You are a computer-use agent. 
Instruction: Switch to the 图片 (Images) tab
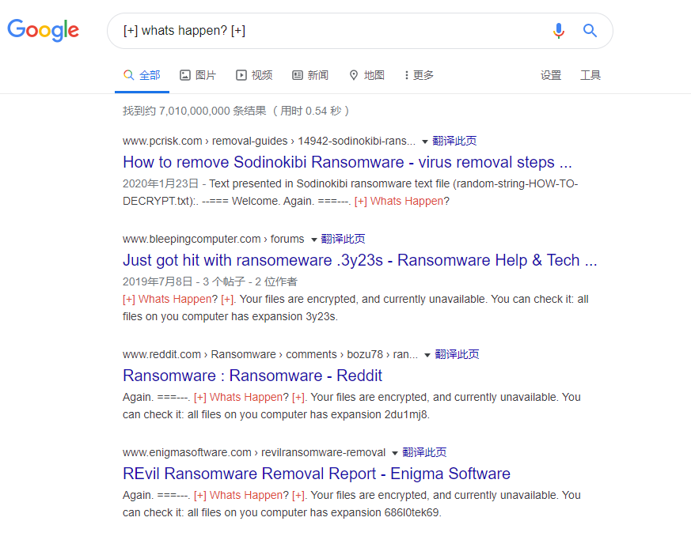[x=198, y=75]
